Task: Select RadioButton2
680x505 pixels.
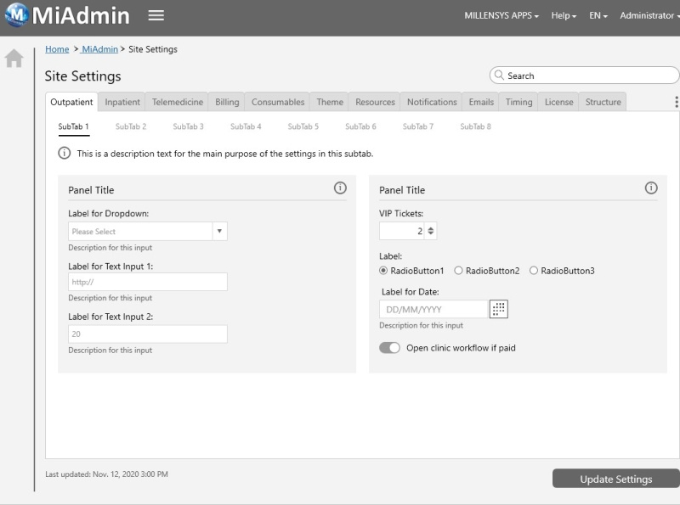Action: (x=459, y=270)
